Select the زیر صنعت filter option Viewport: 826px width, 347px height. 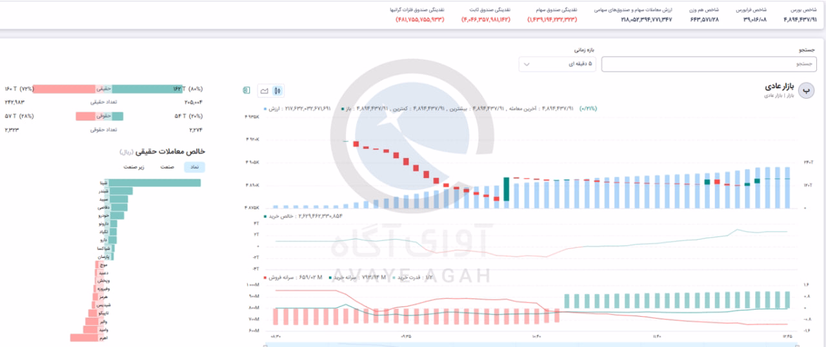[x=135, y=167]
